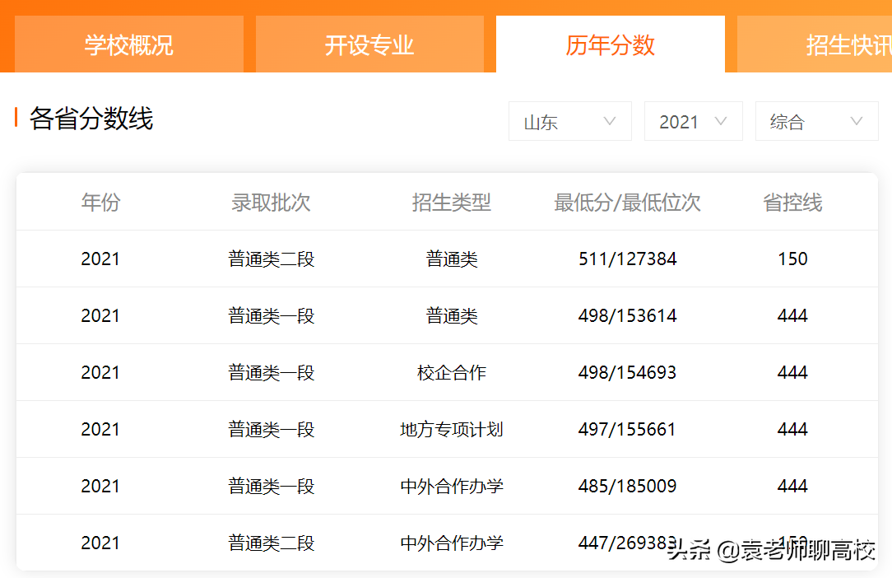Expand the 2021 year dropdown
This screenshot has height=578, width=892.
point(693,121)
